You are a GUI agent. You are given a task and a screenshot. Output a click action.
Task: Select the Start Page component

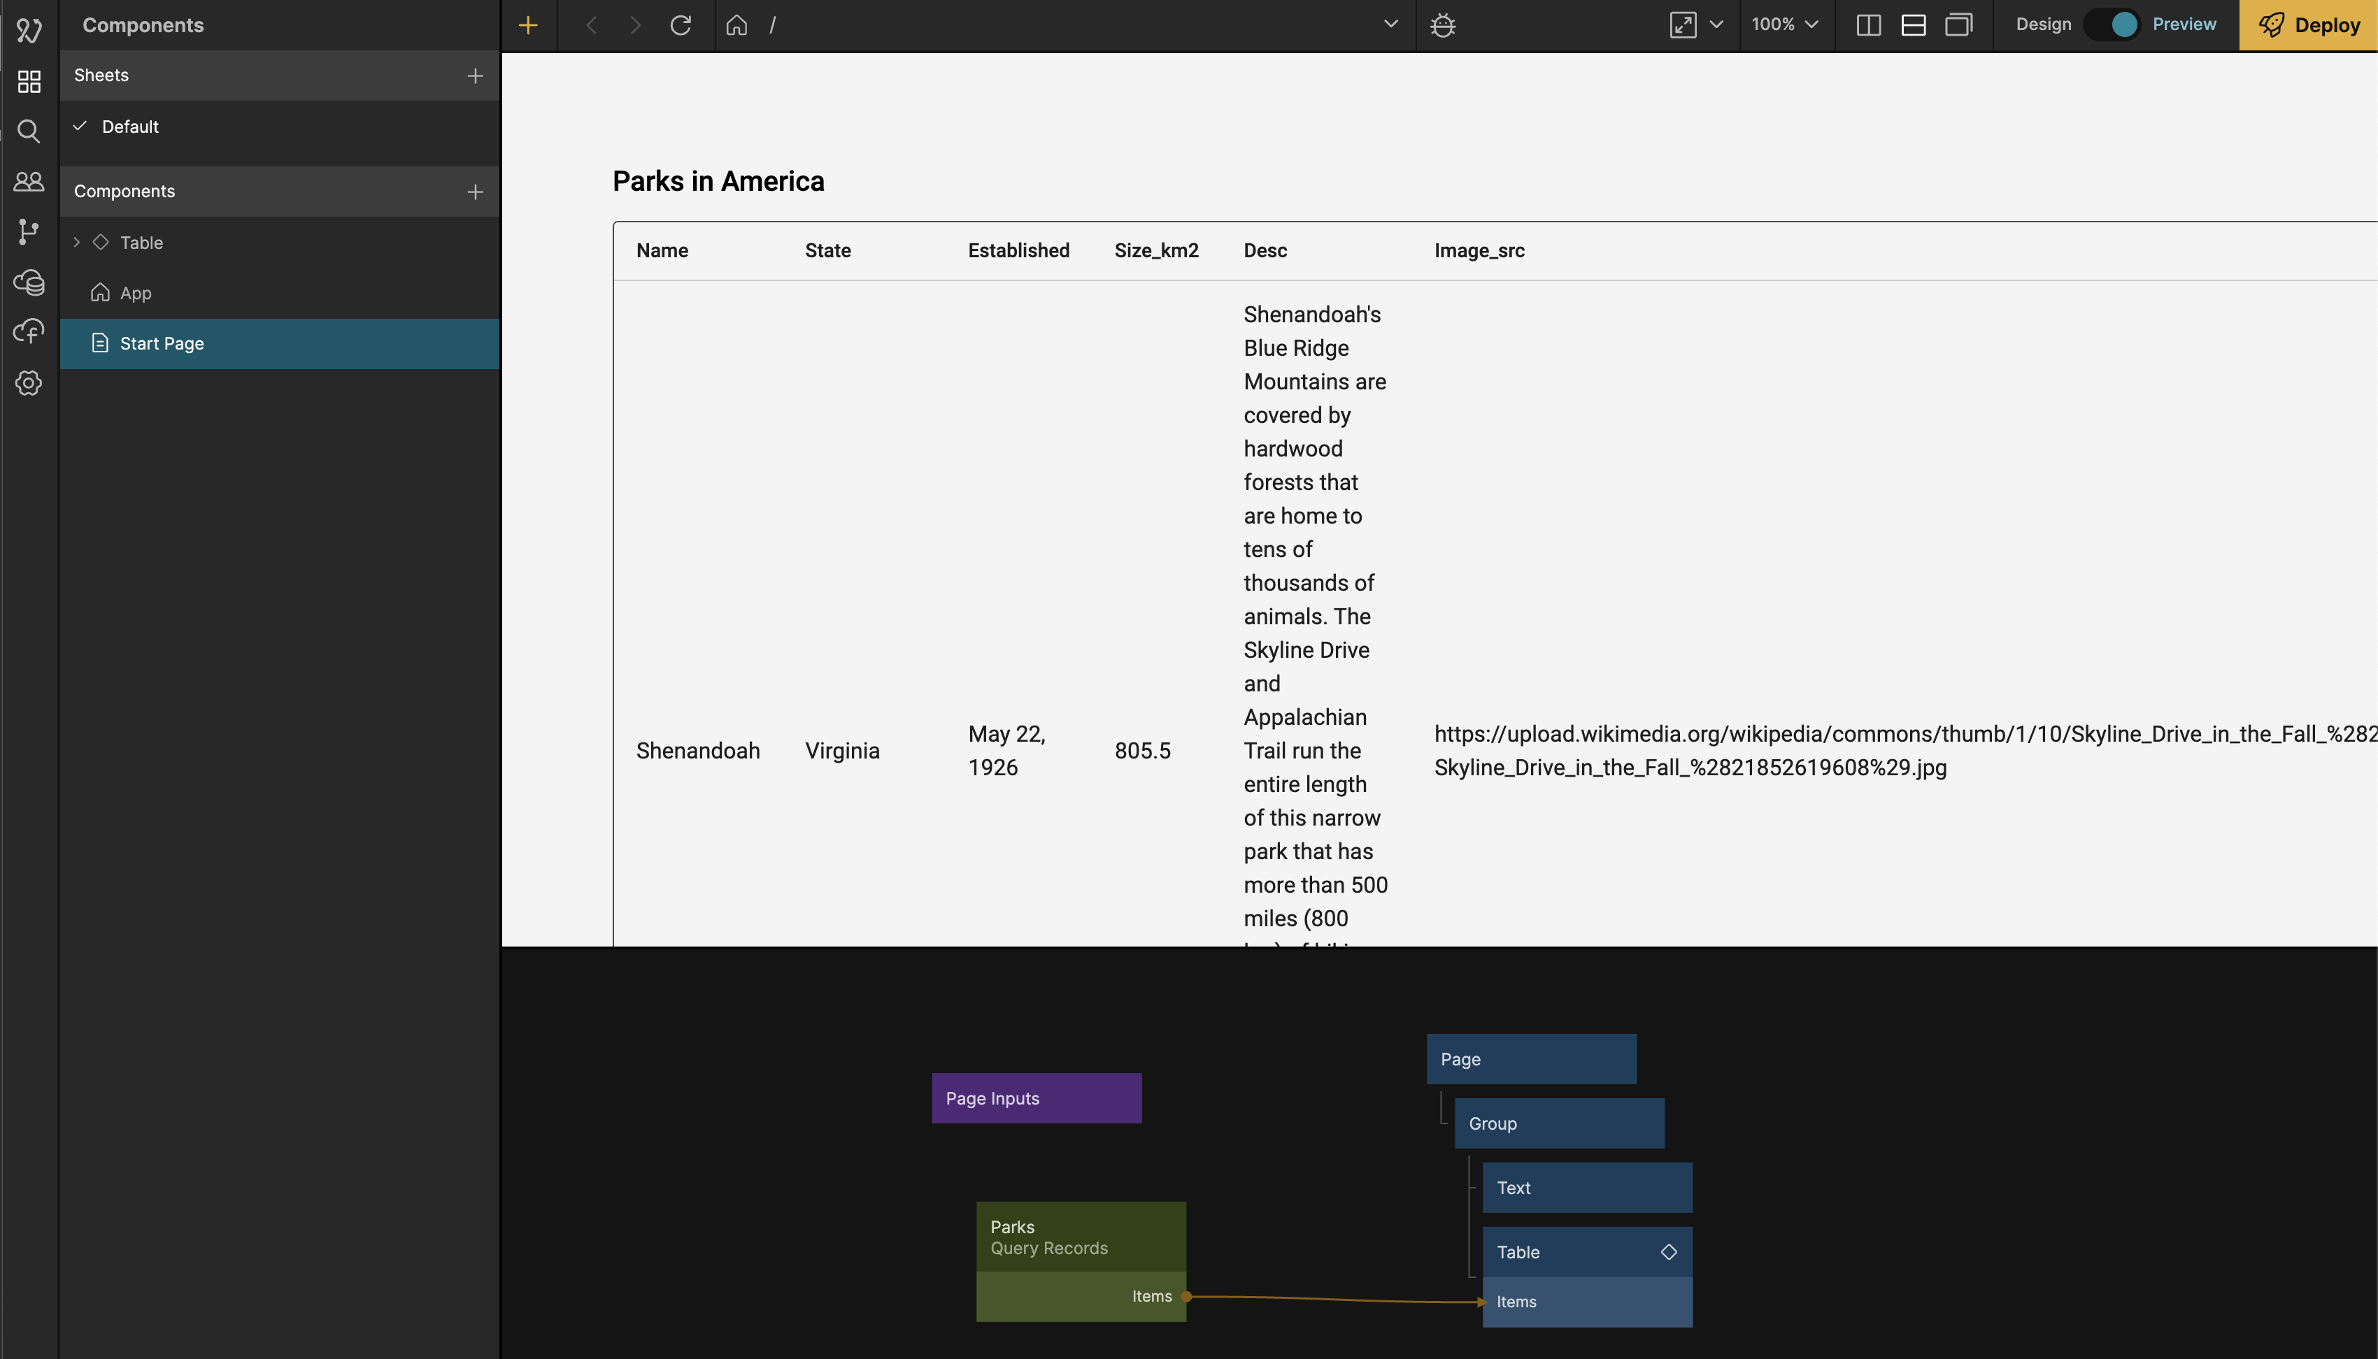point(162,343)
